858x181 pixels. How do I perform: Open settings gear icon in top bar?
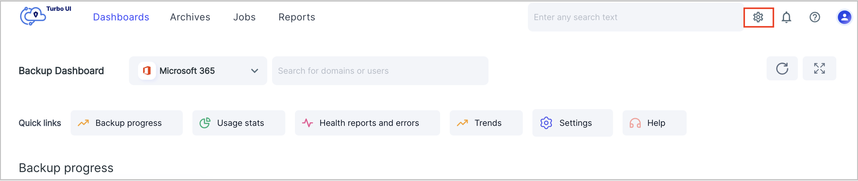pyautogui.click(x=758, y=17)
